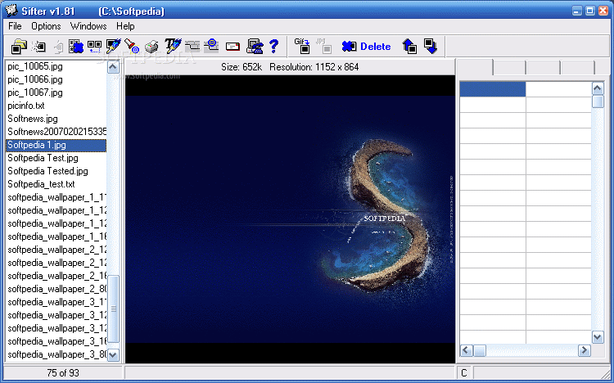
Task: Click the envelope mail icon
Action: 233,47
